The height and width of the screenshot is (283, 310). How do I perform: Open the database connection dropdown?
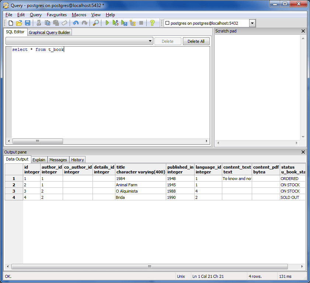click(x=252, y=23)
